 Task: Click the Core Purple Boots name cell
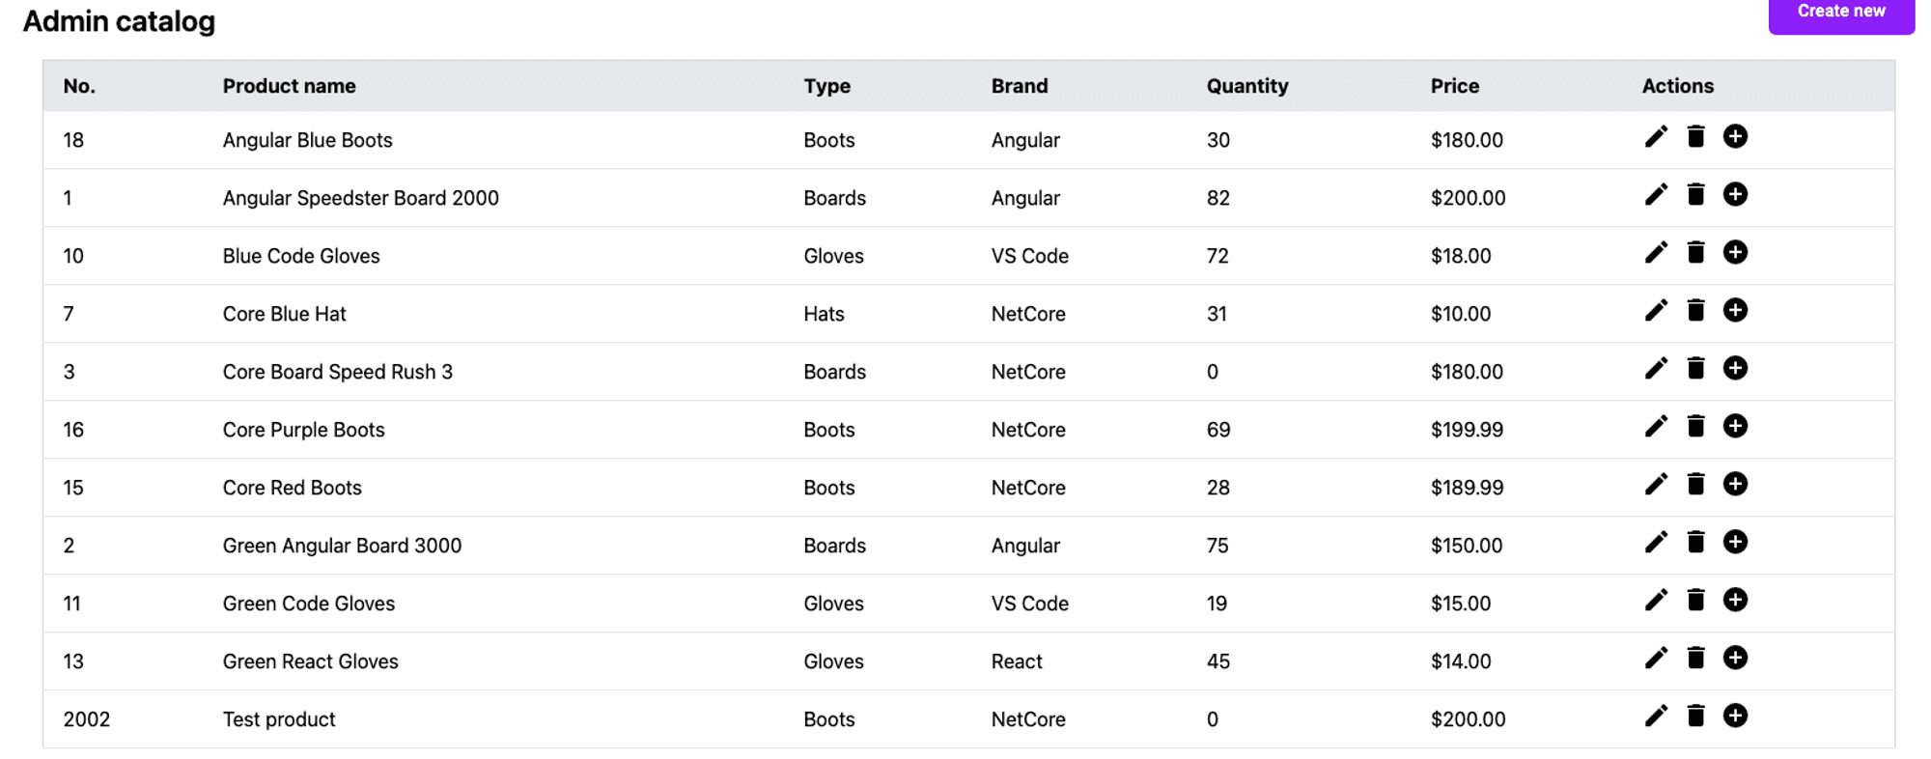pyautogui.click(x=303, y=430)
